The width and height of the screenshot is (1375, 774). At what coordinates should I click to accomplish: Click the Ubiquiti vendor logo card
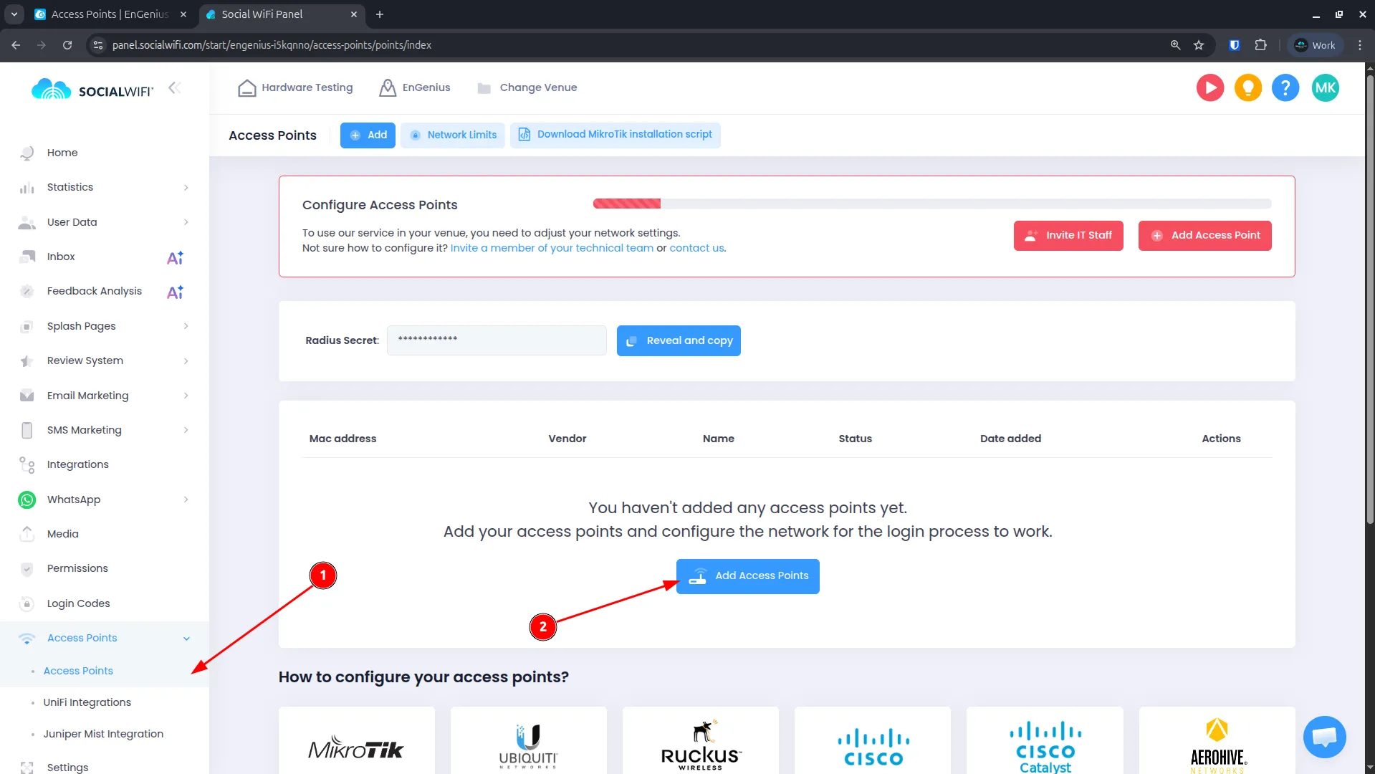(x=528, y=742)
